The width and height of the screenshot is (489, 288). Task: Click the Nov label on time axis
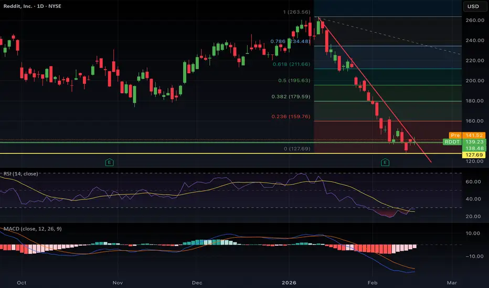point(118,283)
